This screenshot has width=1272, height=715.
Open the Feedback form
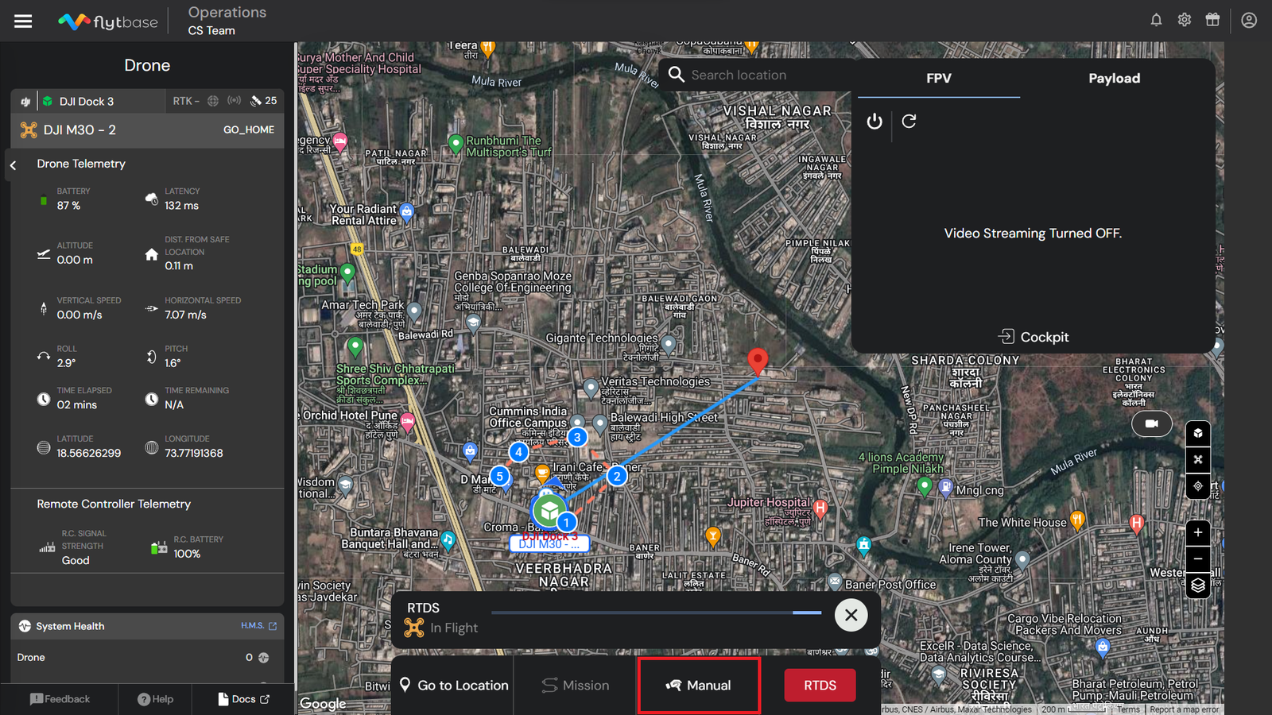60,699
